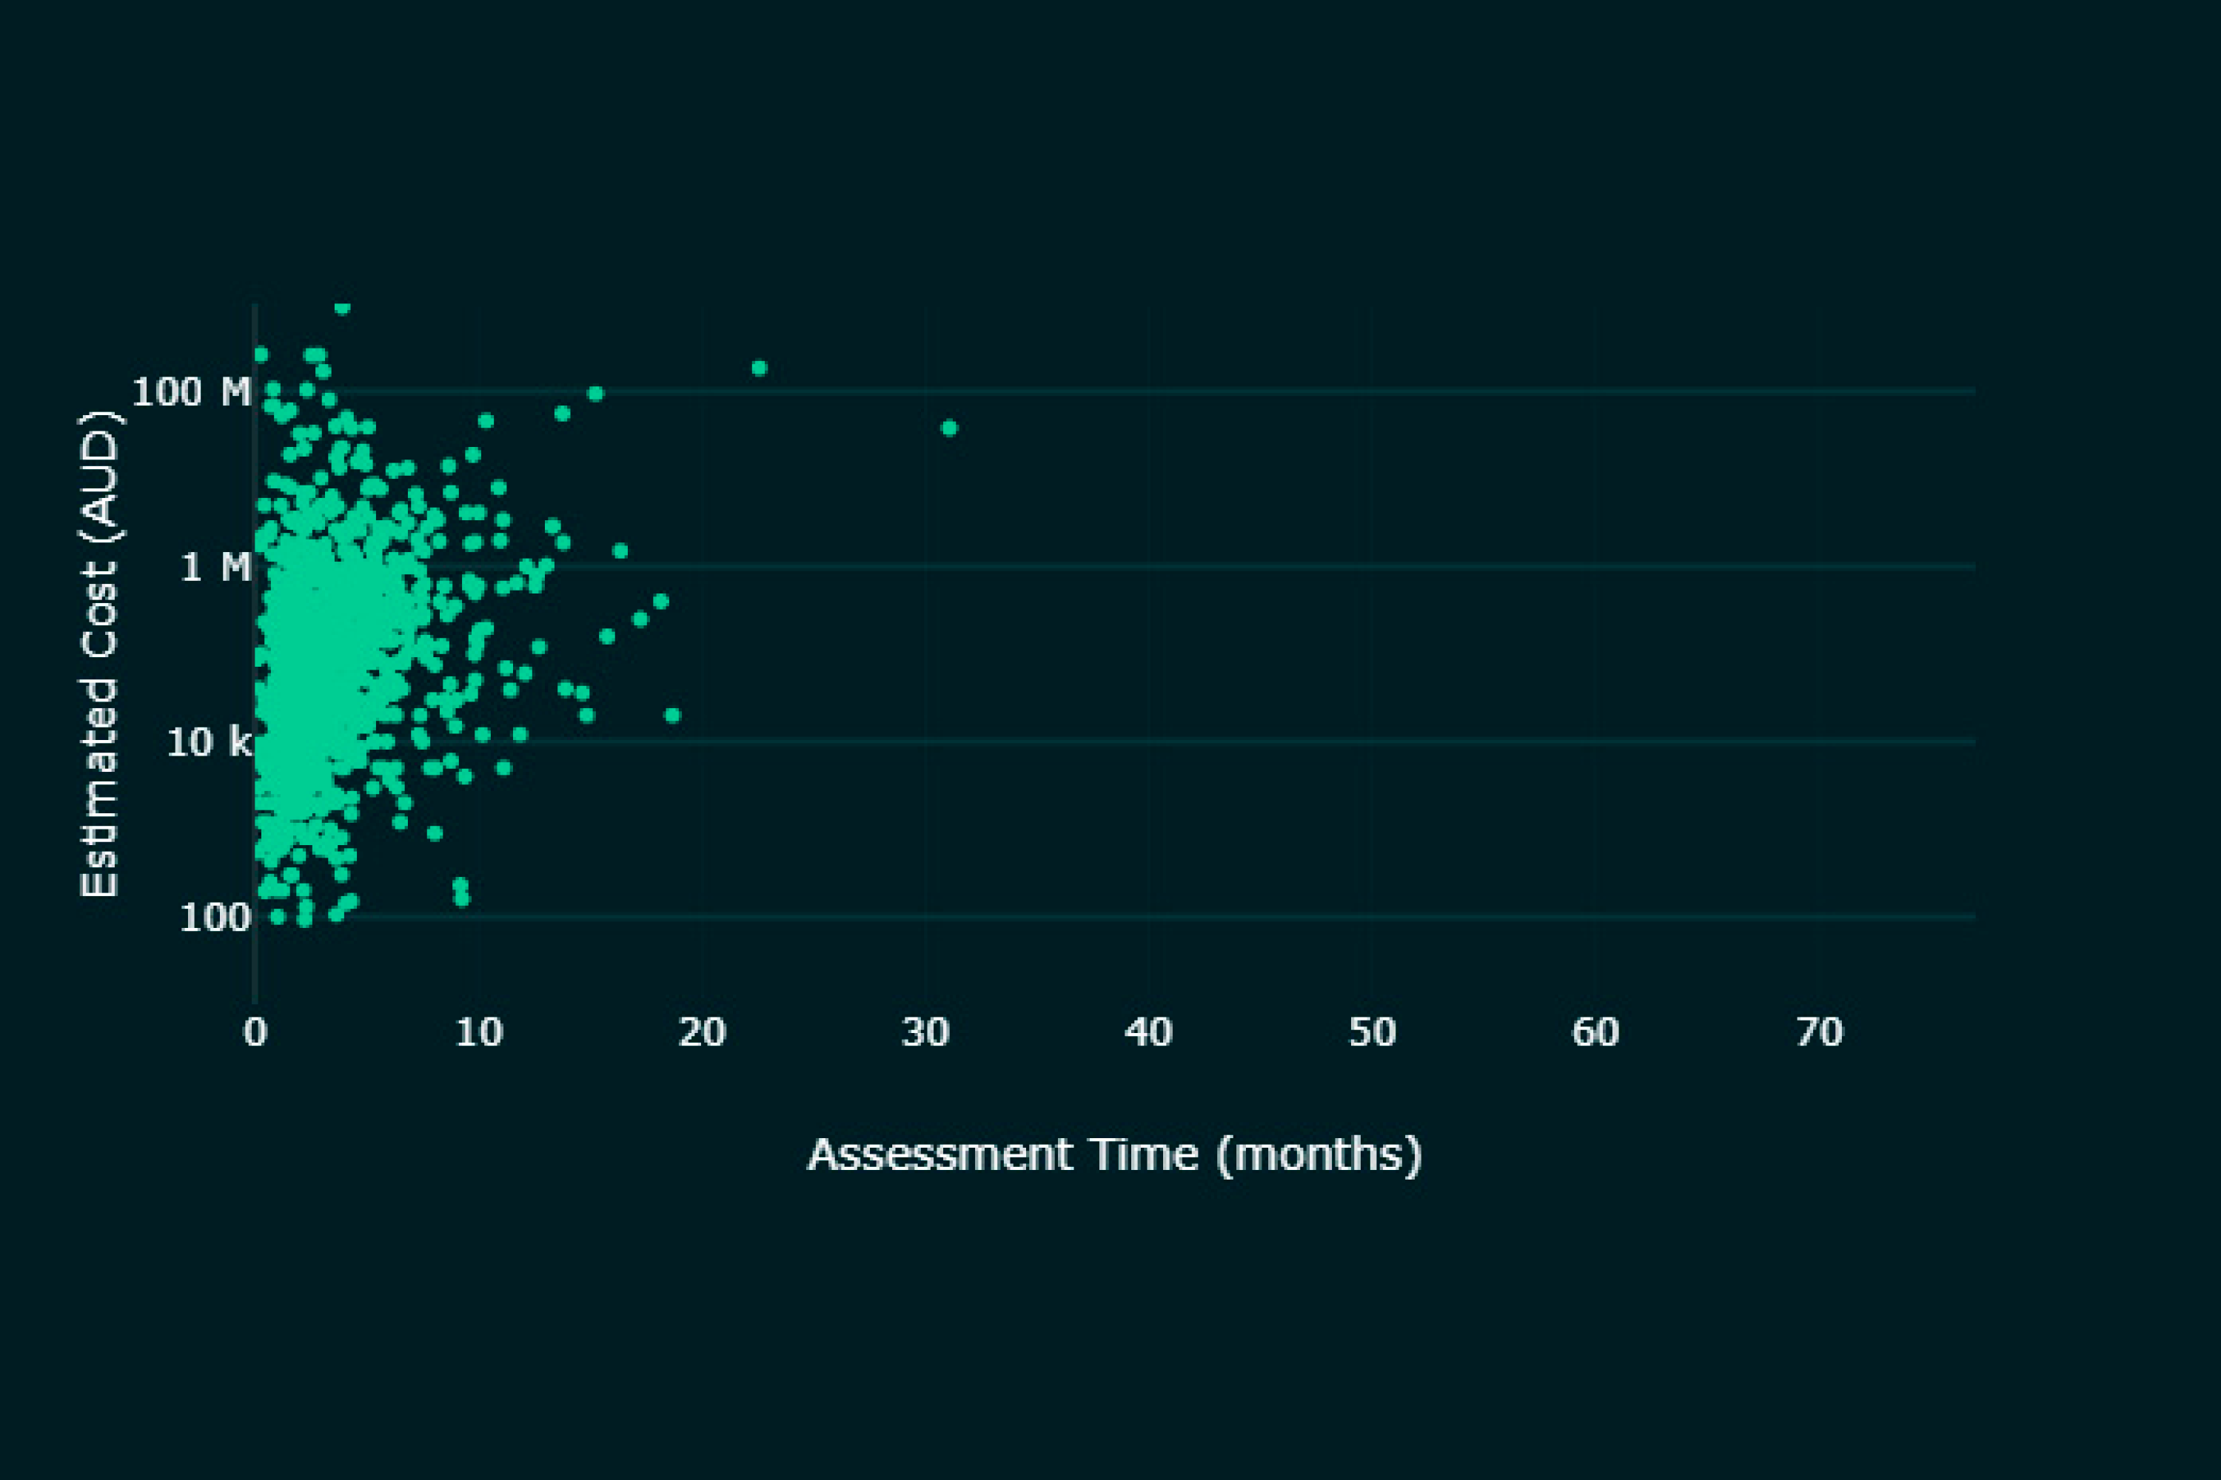Click the '10 k' y-axis tick label

209,743
